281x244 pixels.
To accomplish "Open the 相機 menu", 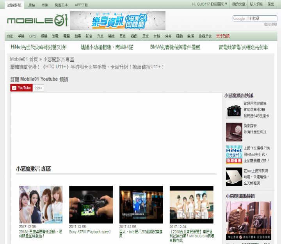I will (x=44, y=36).
